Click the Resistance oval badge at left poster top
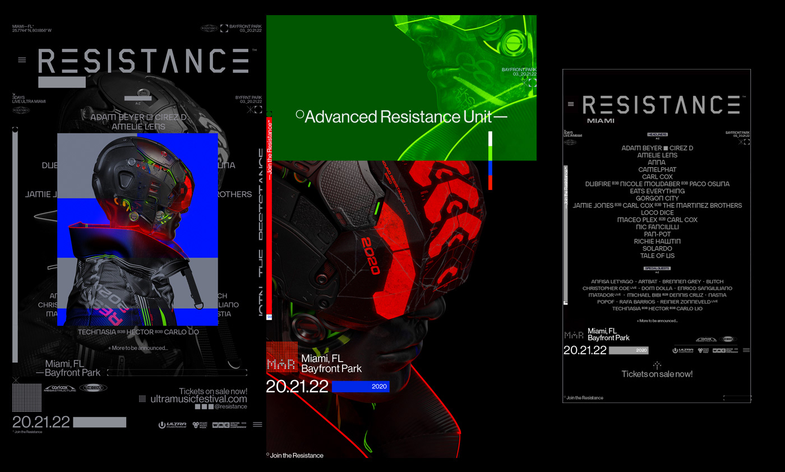 tap(209, 28)
